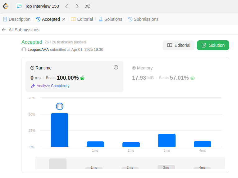This screenshot has height=178, width=238.
Task: Click the LeetCode logo icon
Action: (6, 6)
